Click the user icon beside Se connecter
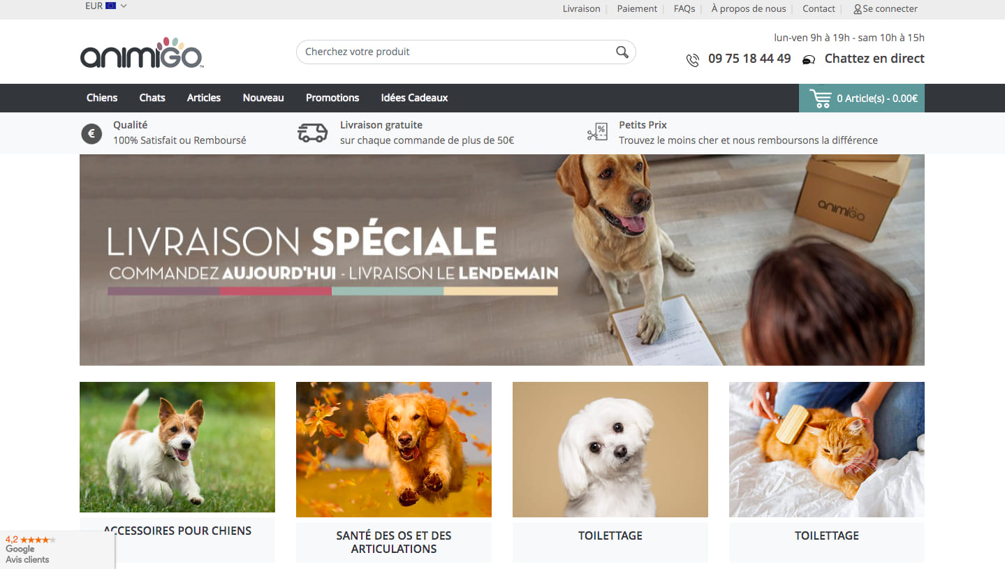Image resolution: width=1005 pixels, height=569 pixels. 858,9
